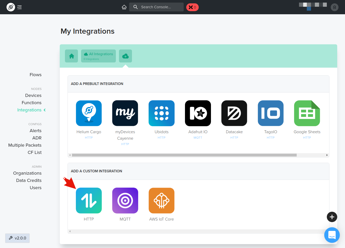Open the All Integrations tab
The height and width of the screenshot is (248, 345).
pos(98,56)
